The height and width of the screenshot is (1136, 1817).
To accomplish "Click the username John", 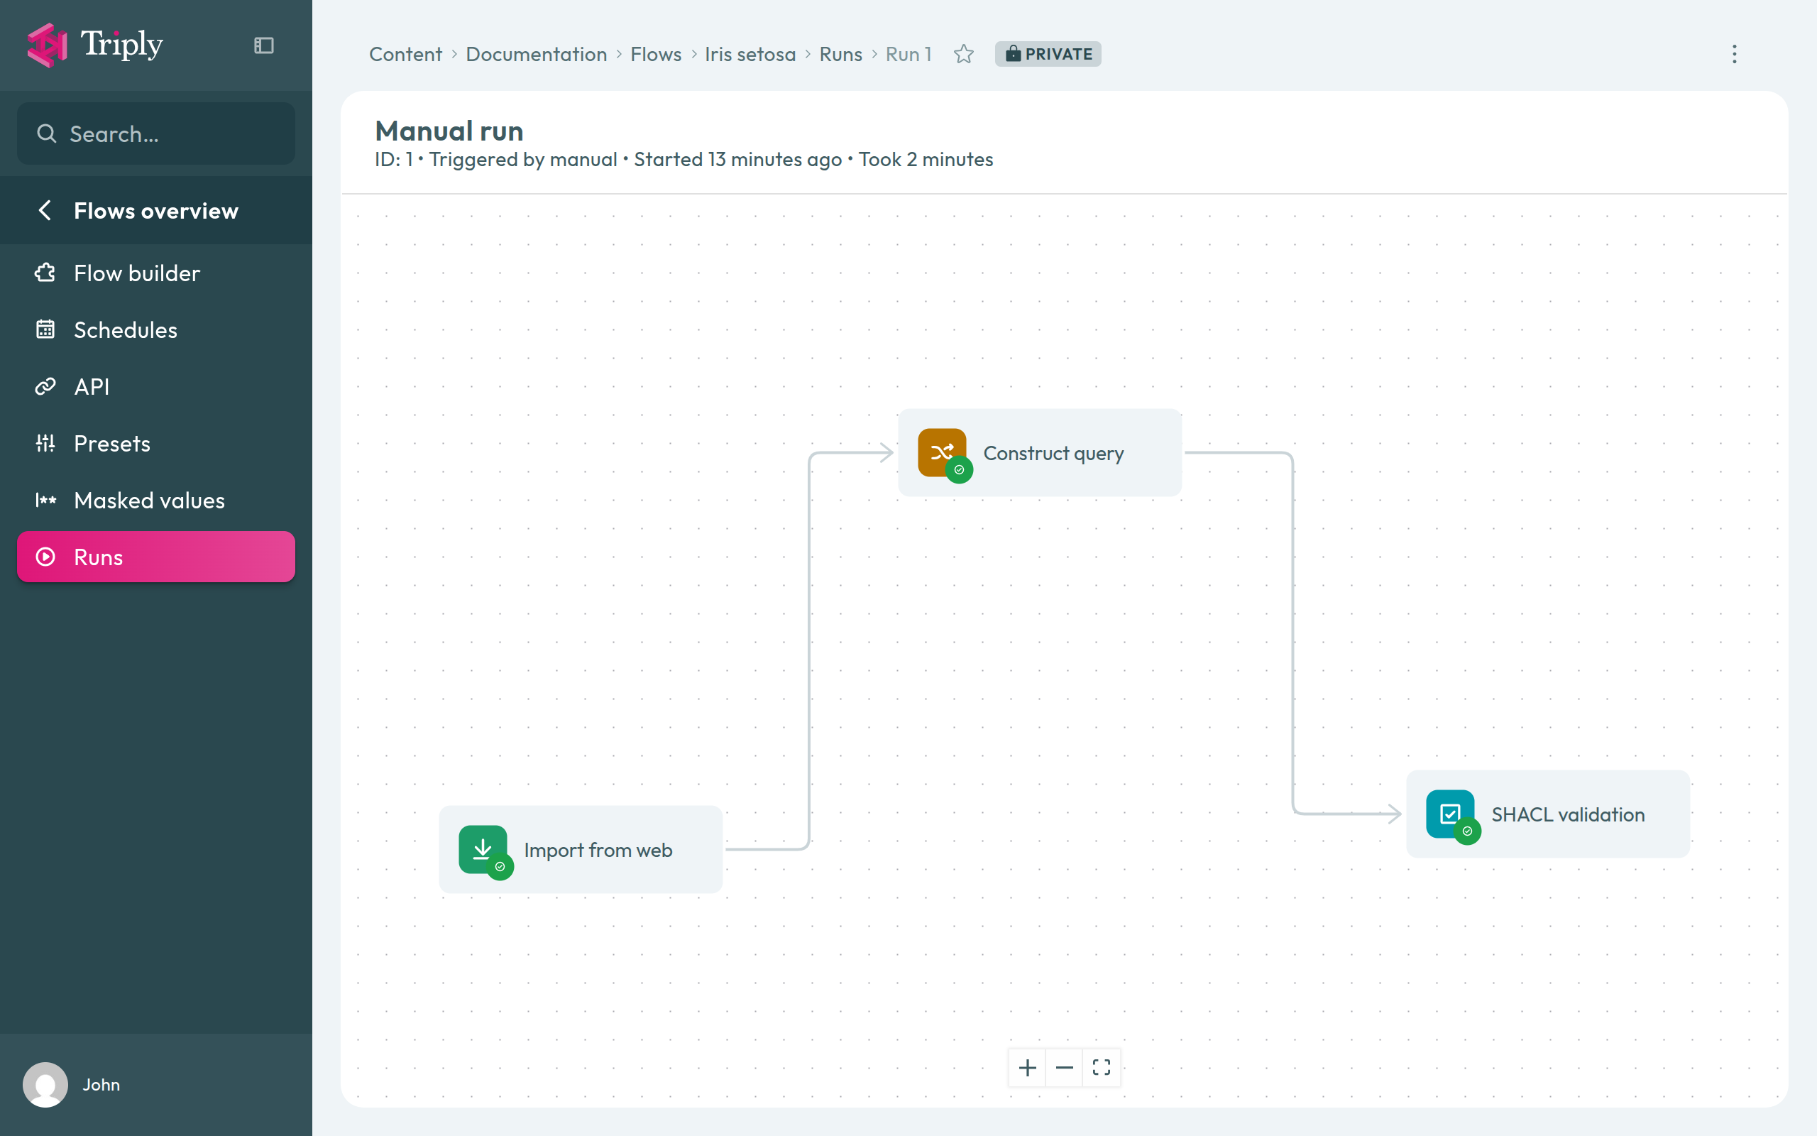I will coord(101,1084).
